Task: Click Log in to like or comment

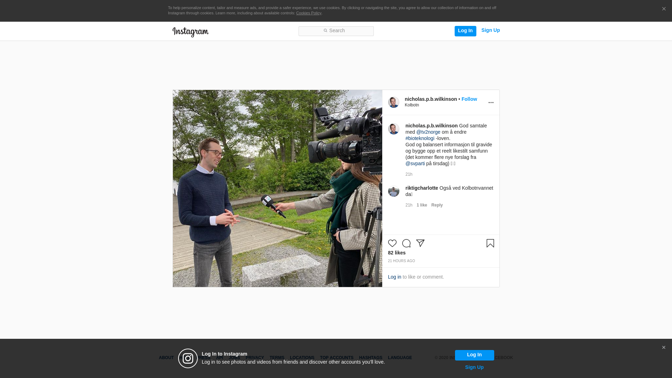Action: pos(394,277)
